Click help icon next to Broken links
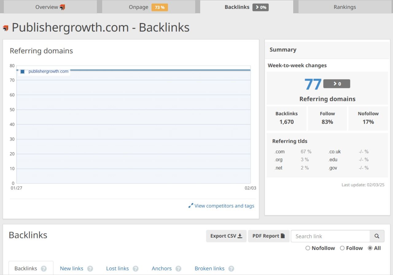Viewport: 393px width, 275px height. pyautogui.click(x=231, y=269)
